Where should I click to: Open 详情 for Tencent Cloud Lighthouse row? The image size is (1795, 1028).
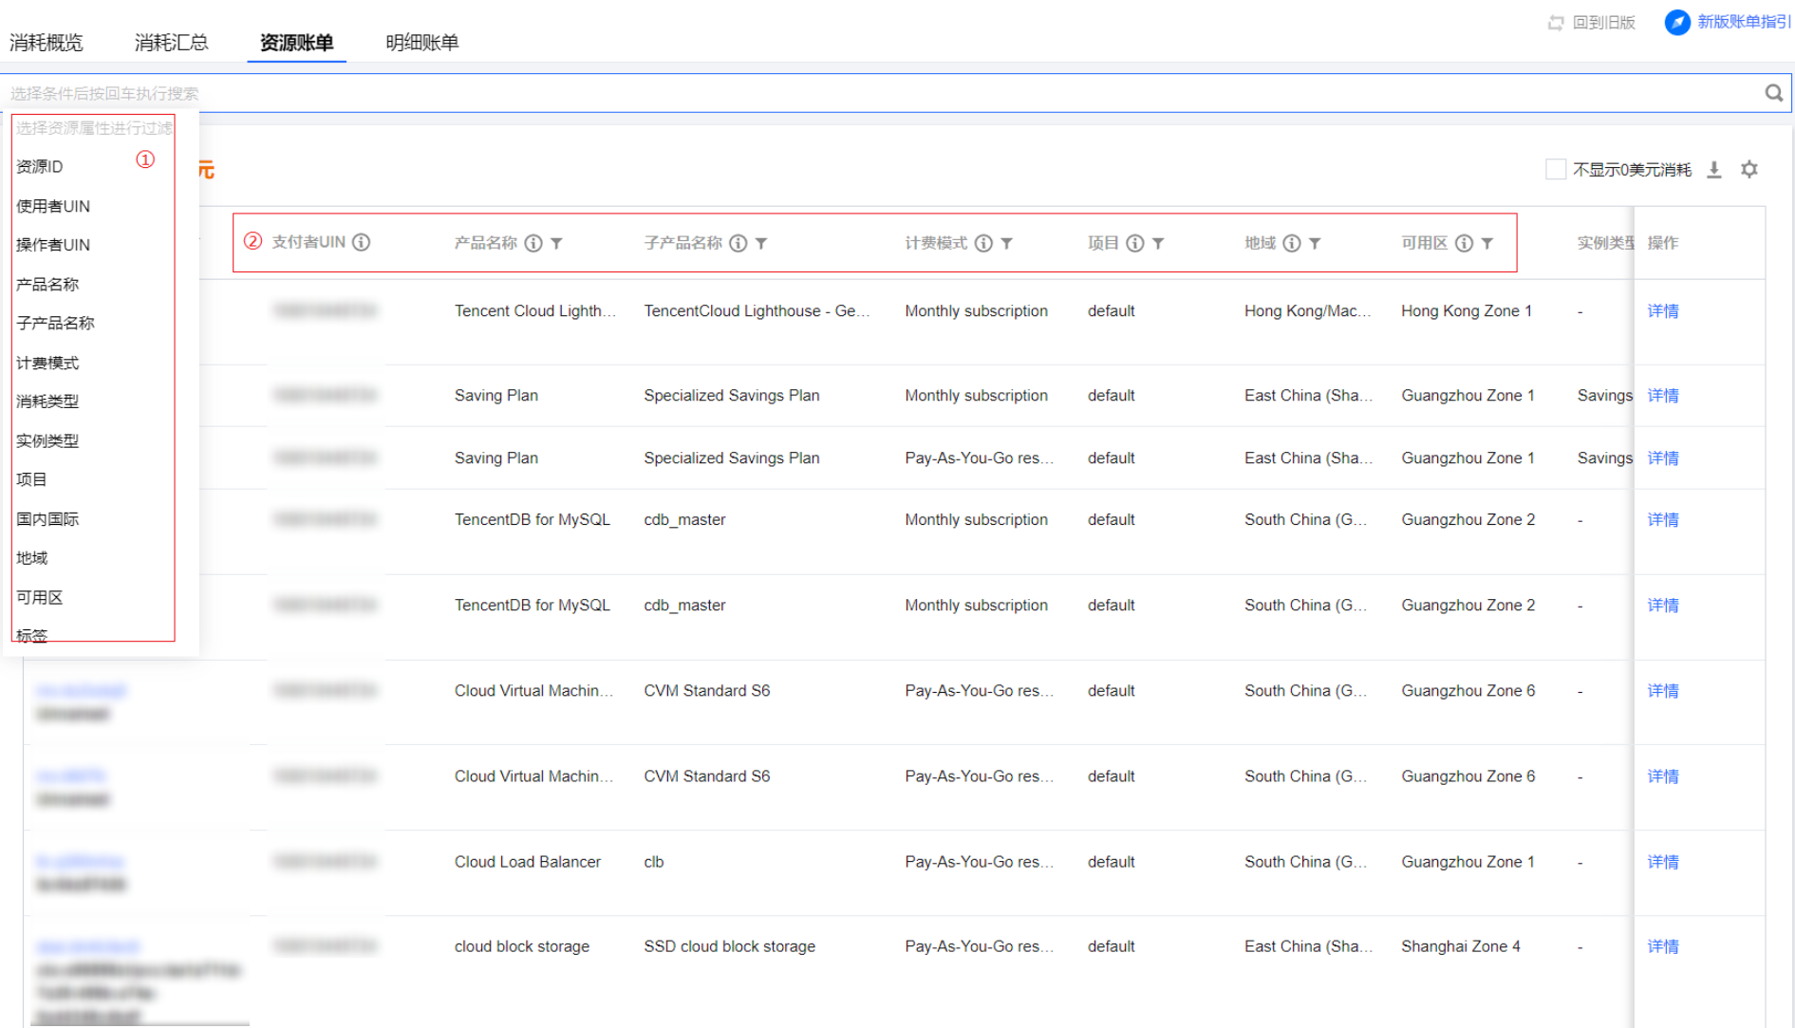click(x=1662, y=311)
